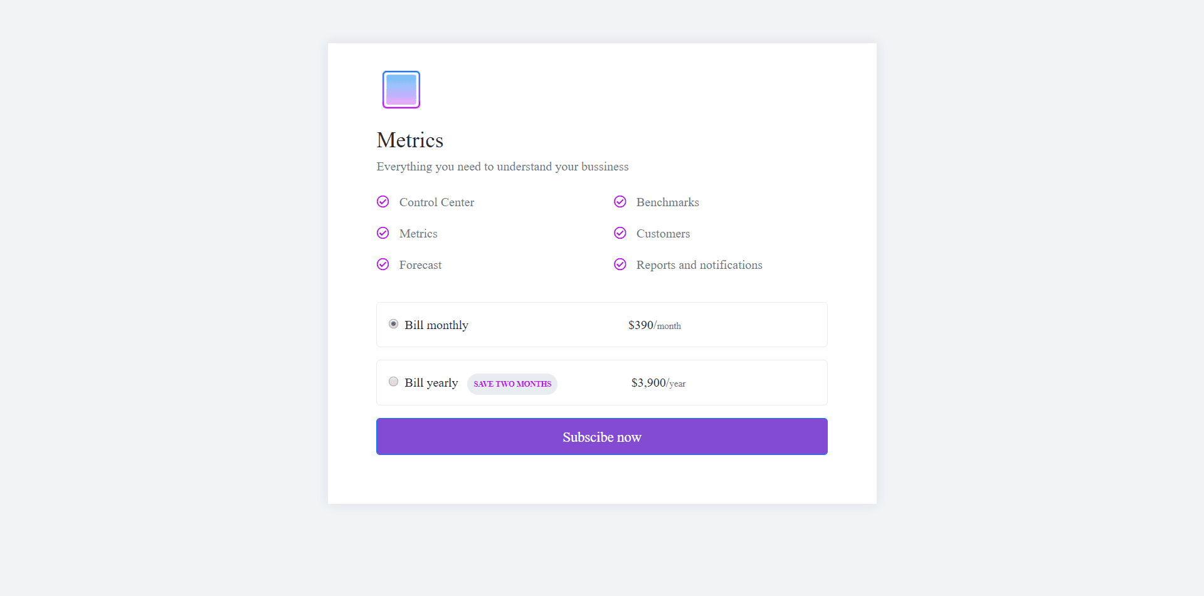
Task: Select the Bill monthly radio button
Action: pos(393,323)
